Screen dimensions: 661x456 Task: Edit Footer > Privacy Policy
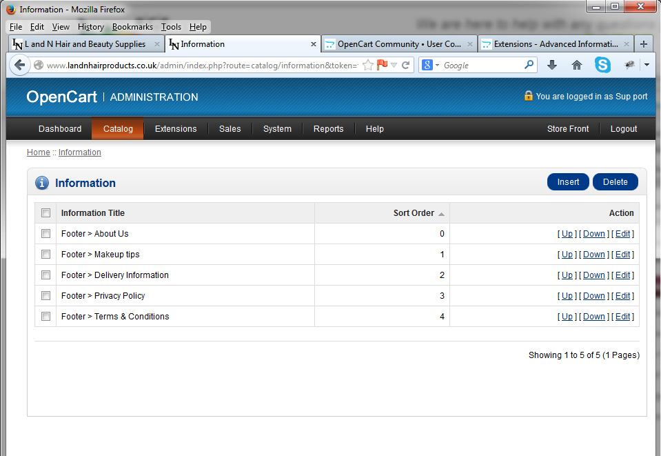click(622, 296)
